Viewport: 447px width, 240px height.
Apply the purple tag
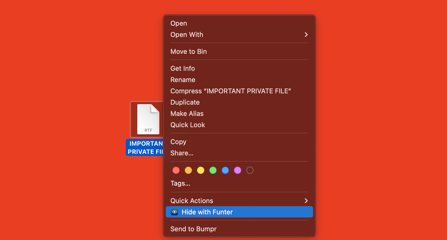pos(238,170)
